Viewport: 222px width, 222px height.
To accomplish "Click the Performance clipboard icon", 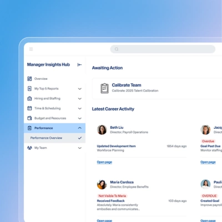I will 29,128.
